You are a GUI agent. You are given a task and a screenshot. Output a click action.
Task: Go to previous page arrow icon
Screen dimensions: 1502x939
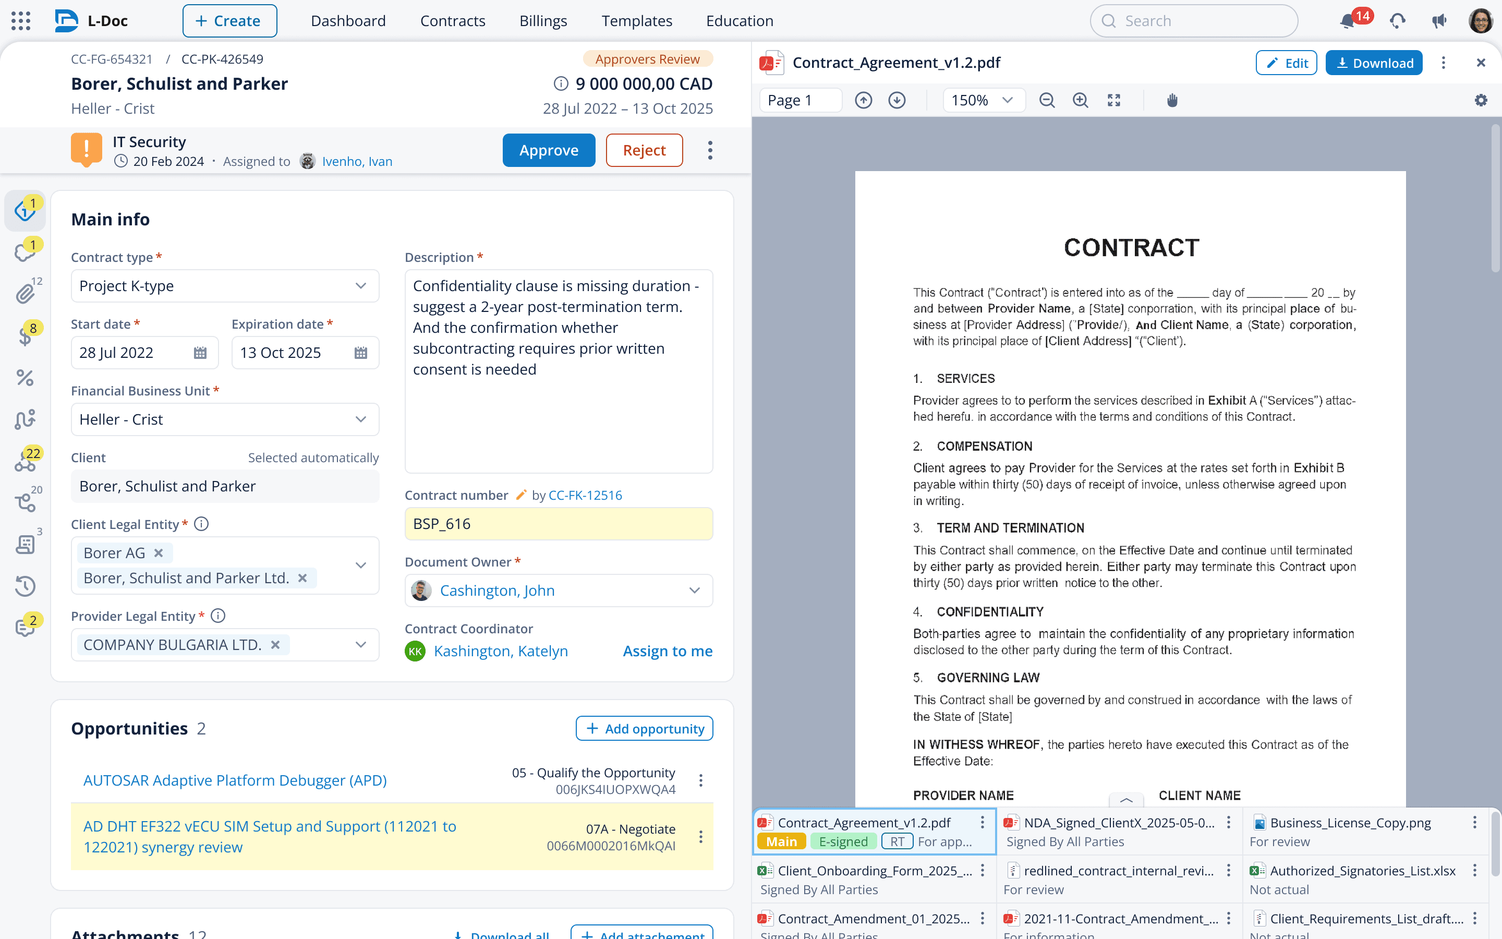point(863,100)
